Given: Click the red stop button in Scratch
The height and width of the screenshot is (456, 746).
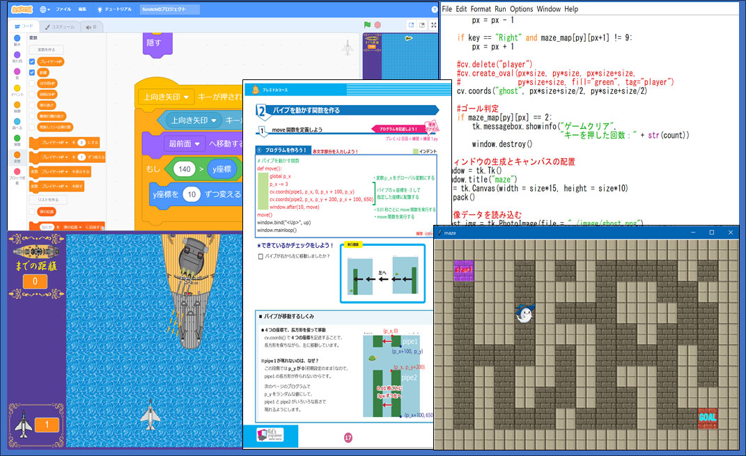Looking at the screenshot, I should point(378,25).
